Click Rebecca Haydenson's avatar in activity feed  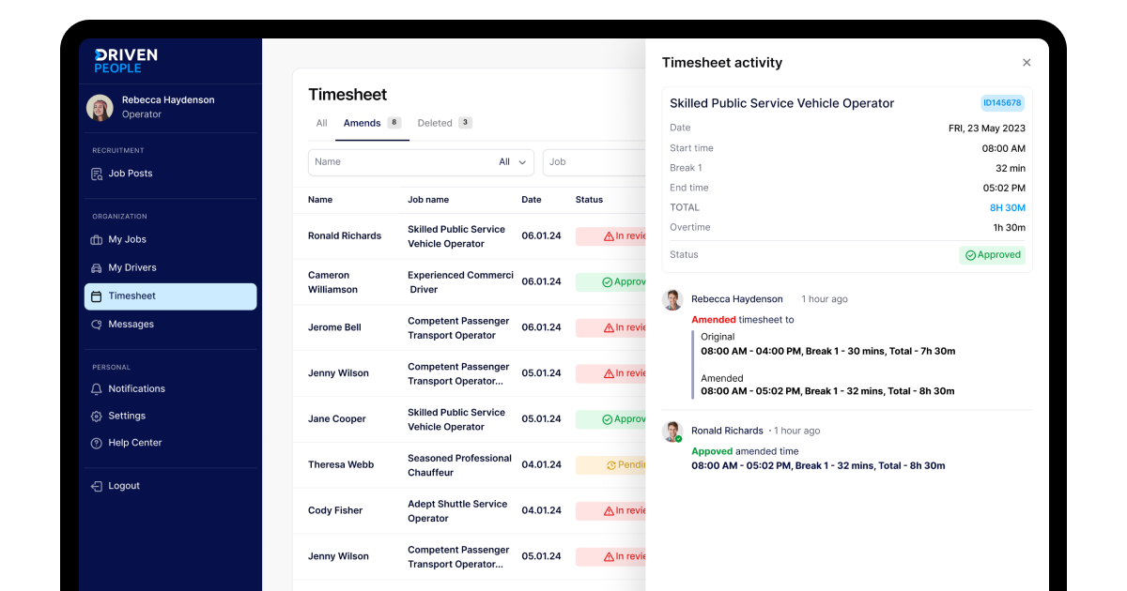click(672, 300)
